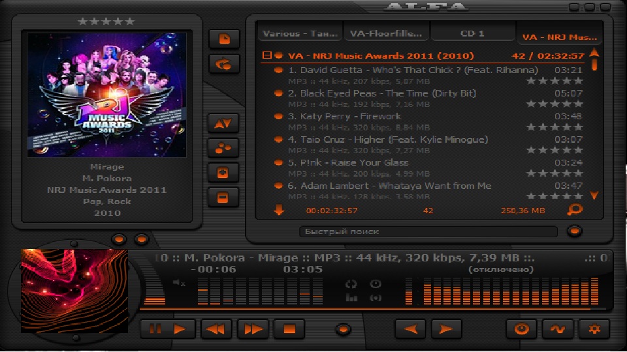Click round button right of quick search

tap(574, 231)
